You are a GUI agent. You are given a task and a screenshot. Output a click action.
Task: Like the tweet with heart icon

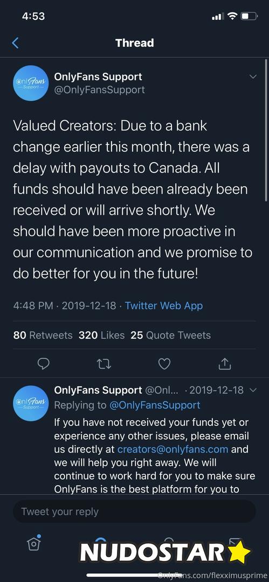click(164, 364)
